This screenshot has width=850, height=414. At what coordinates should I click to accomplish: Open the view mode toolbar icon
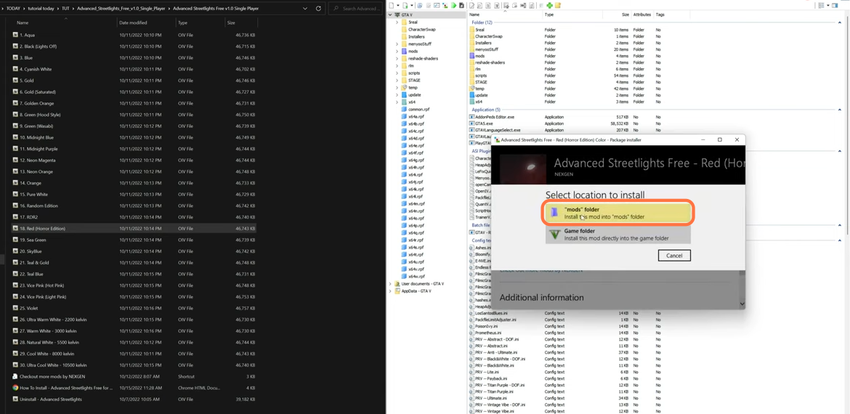822,6
